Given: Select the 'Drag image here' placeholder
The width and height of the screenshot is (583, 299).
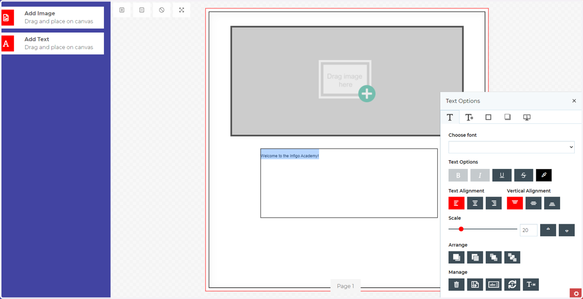Looking at the screenshot, I should pyautogui.click(x=345, y=79).
